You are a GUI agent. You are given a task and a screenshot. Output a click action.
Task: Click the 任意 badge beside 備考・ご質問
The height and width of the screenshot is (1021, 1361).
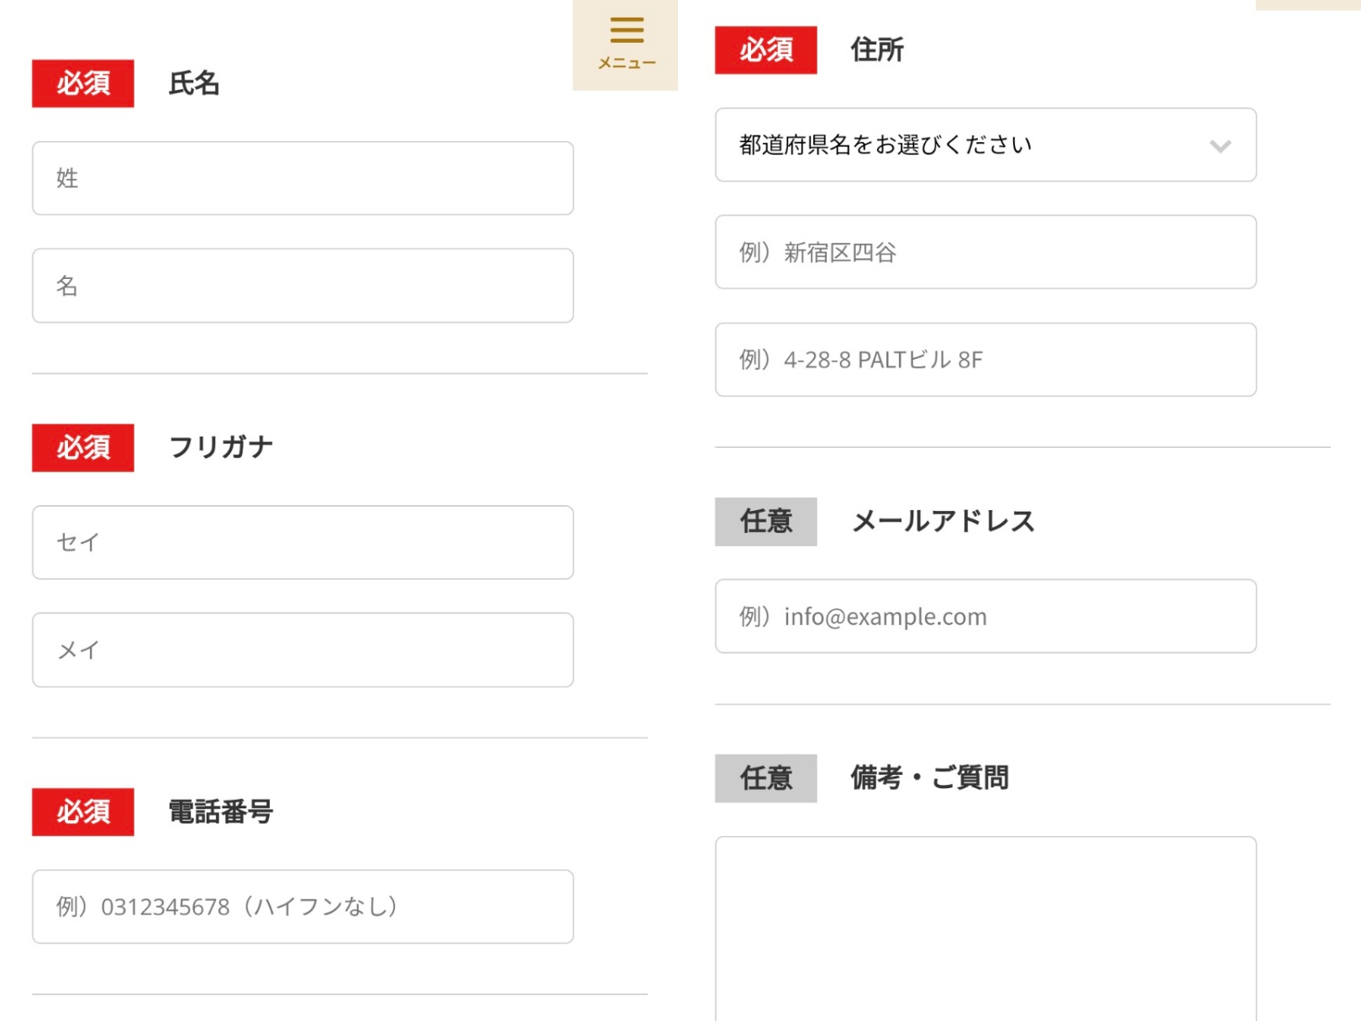tap(765, 778)
